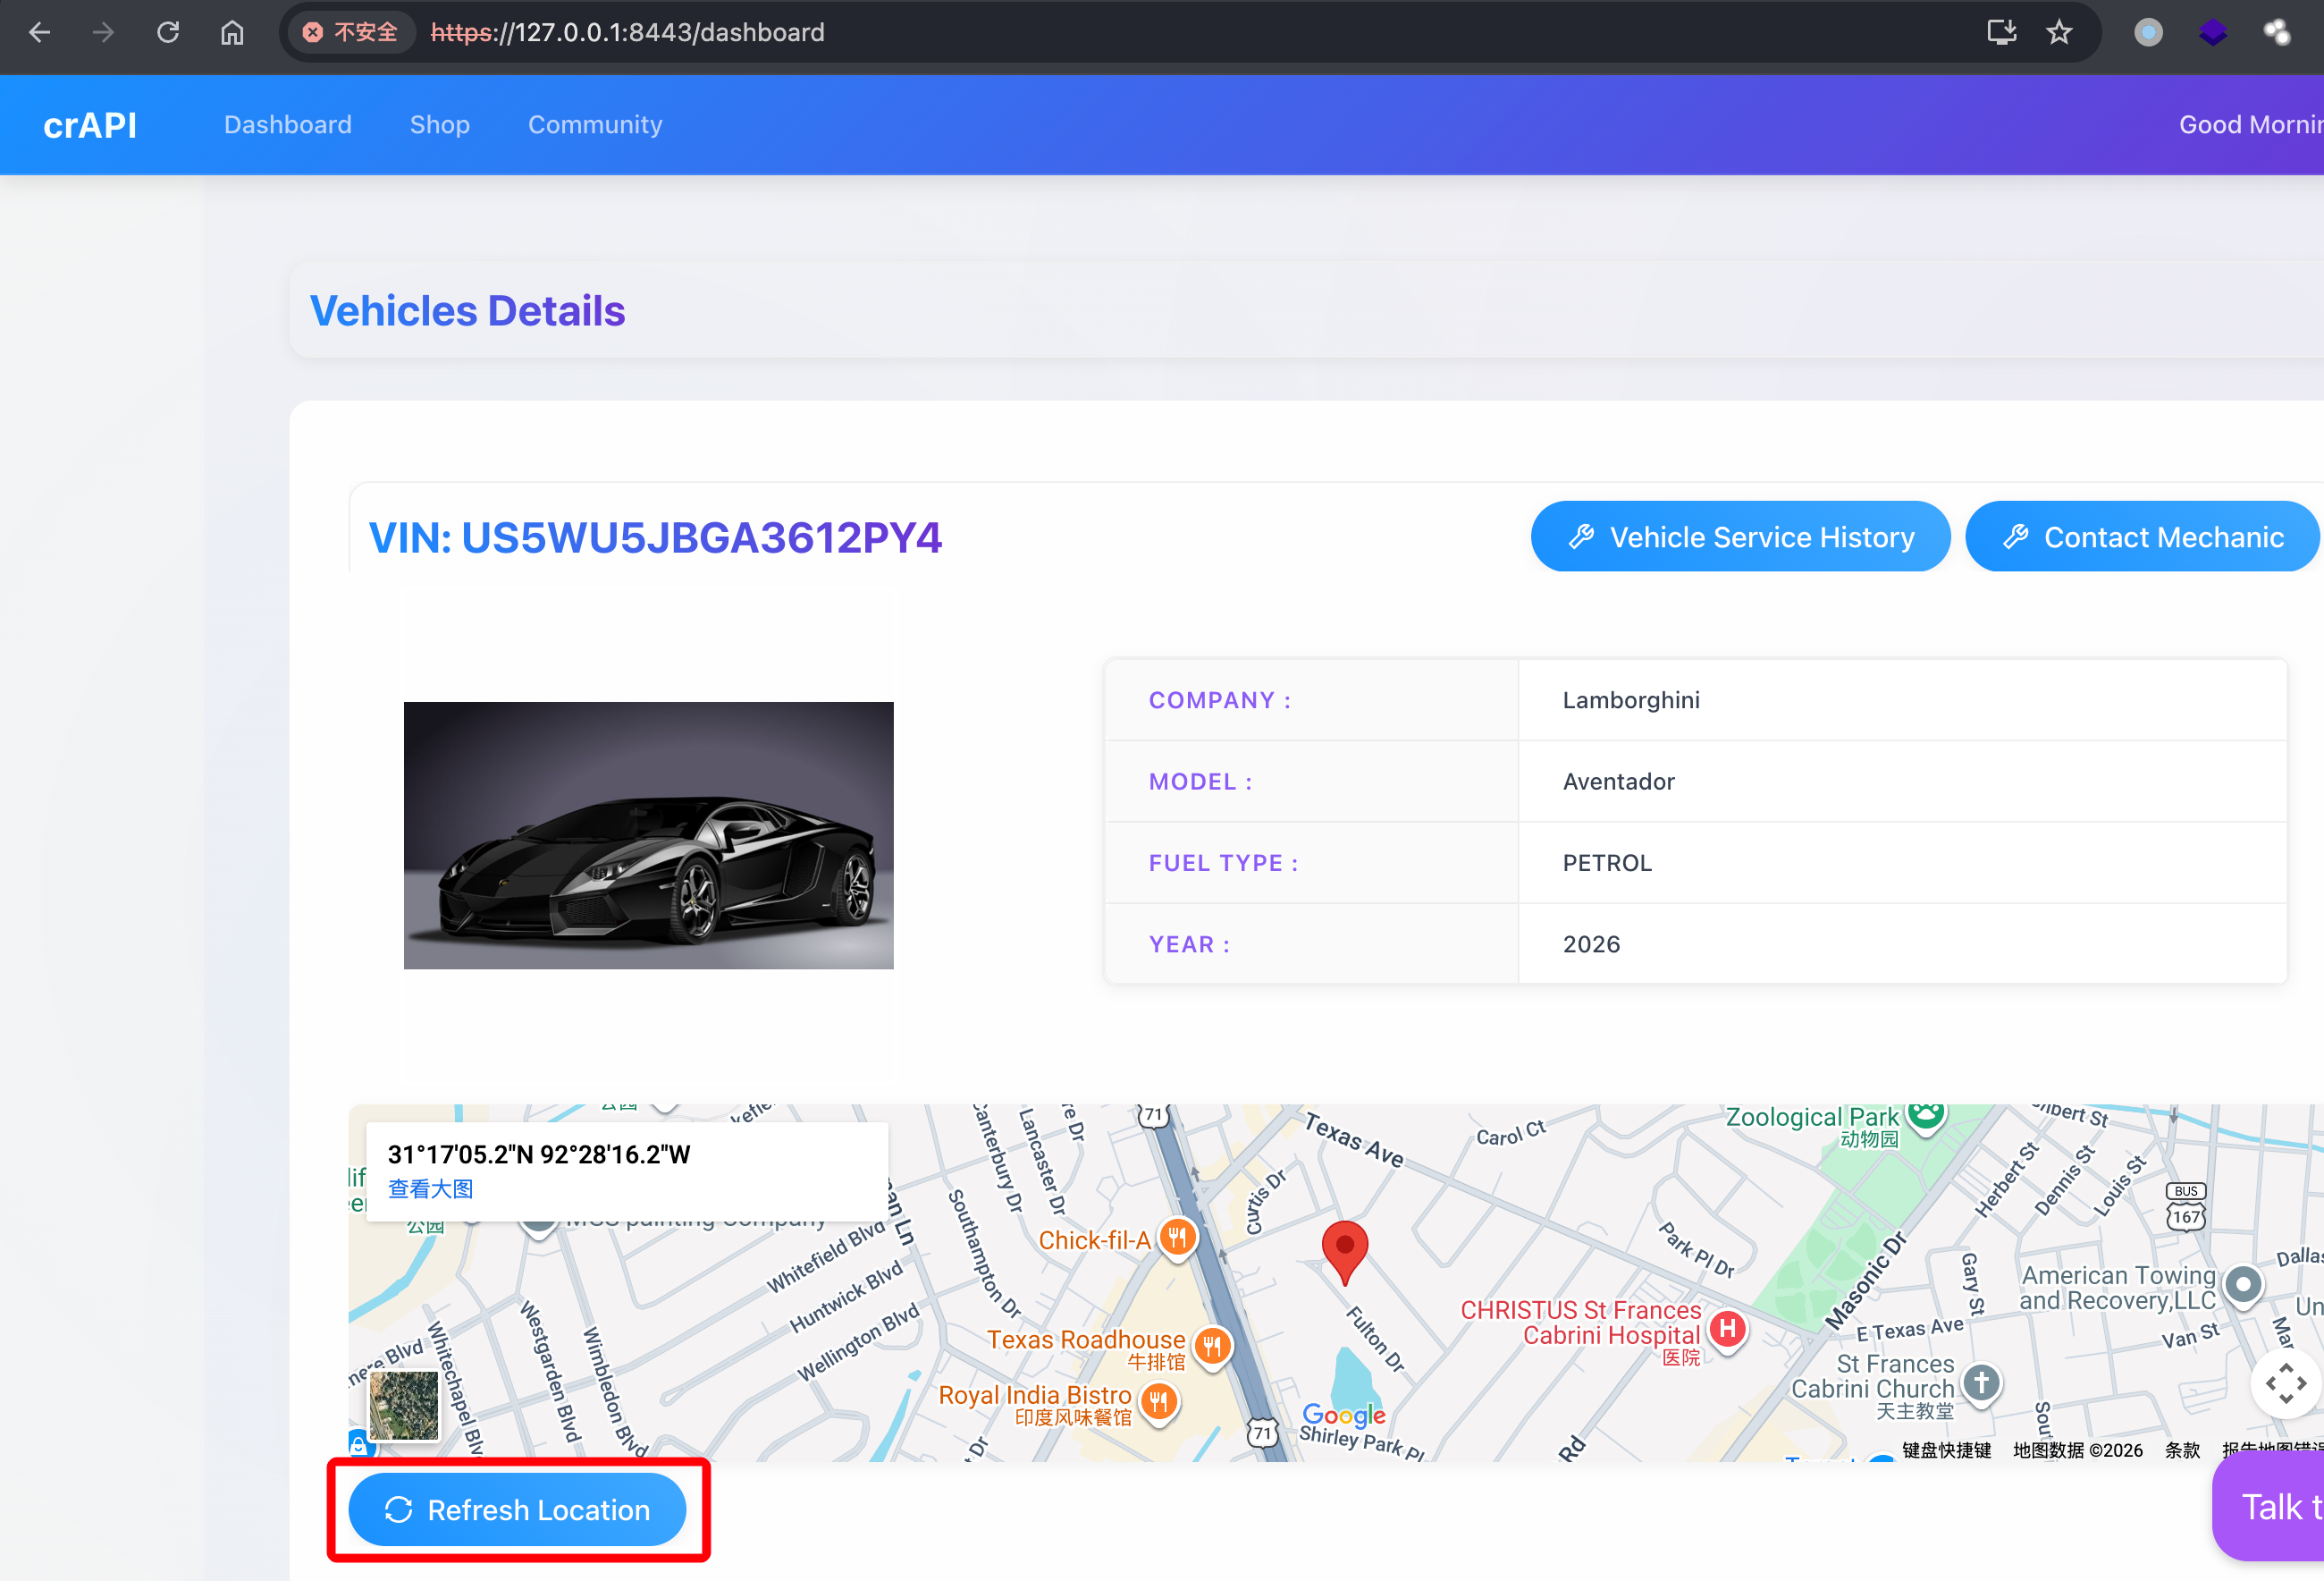Toggle map fullscreen camera control button

pos(2284,1384)
